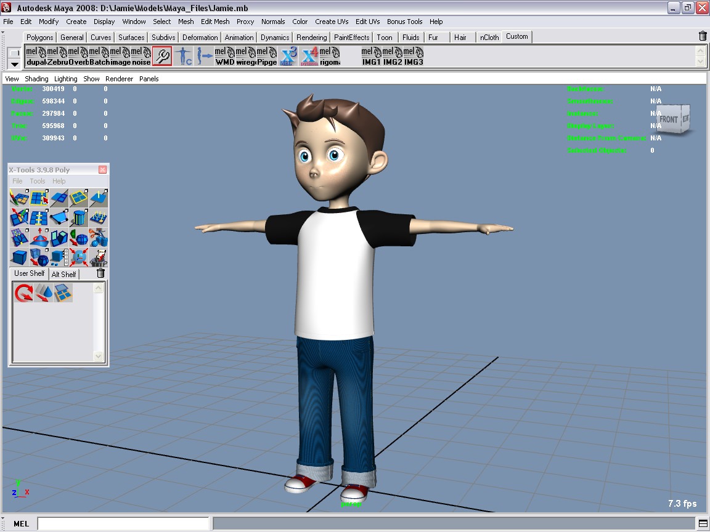The image size is (710, 532).
Task: Click X-Tools multiple normals plane icon
Action: coord(98,218)
